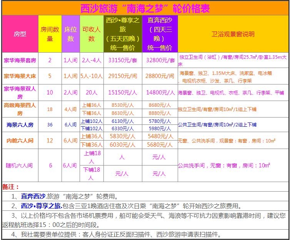Click the 4人间 bed count cell
The height and width of the screenshot is (240, 290).
[x=71, y=109]
